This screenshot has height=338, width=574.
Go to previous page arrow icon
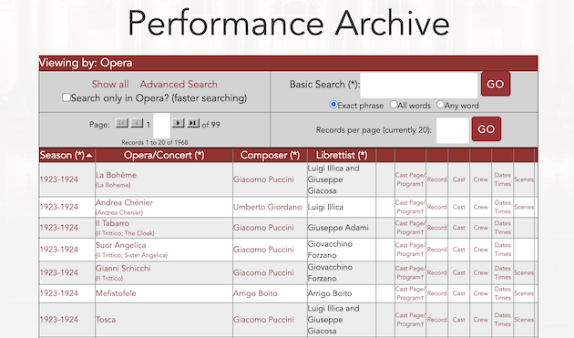[x=137, y=123]
